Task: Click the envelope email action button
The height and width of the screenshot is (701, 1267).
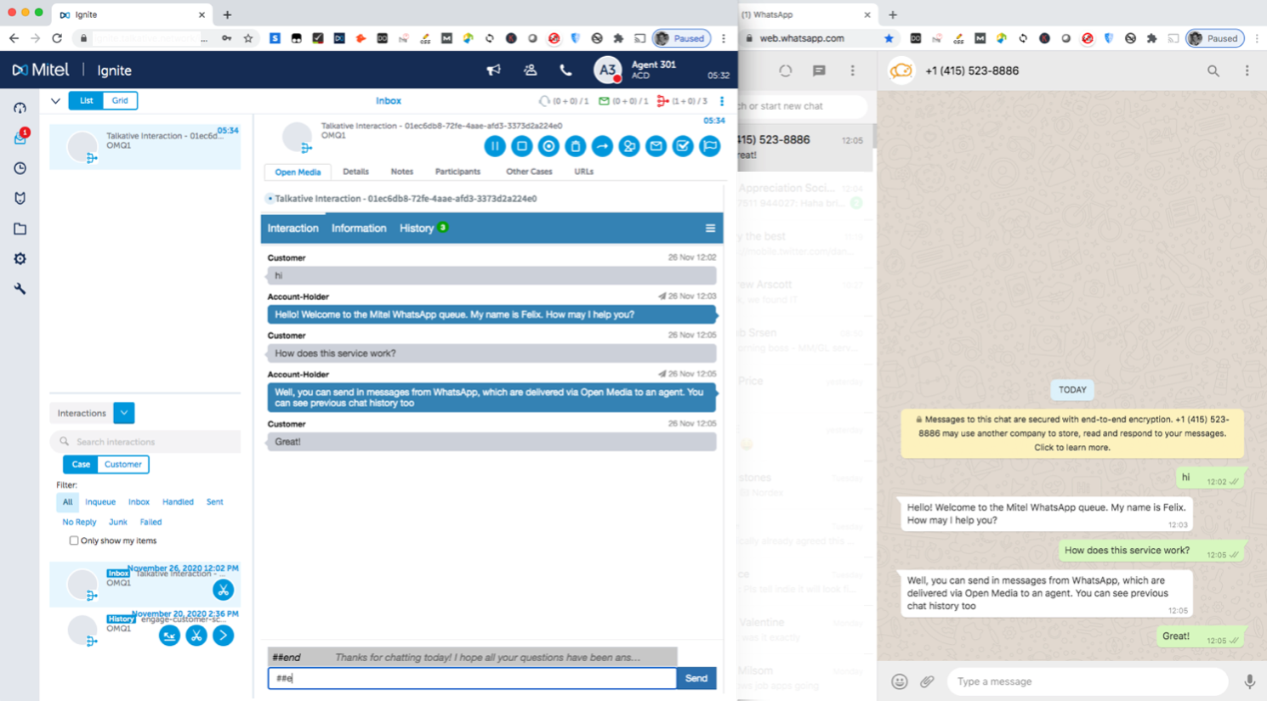Action: point(656,146)
